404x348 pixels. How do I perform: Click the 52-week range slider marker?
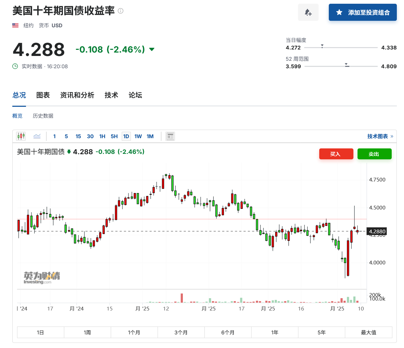[347, 65]
